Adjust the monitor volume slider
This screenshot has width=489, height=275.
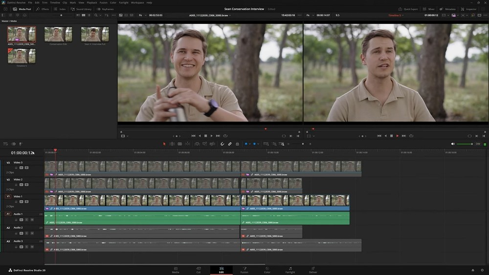464,144
